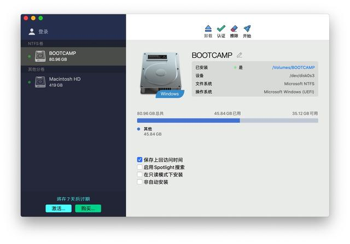Viewport: 350px width, 244px height.
Task: Click the Startup (开始) rocket icon
Action: pos(247,28)
